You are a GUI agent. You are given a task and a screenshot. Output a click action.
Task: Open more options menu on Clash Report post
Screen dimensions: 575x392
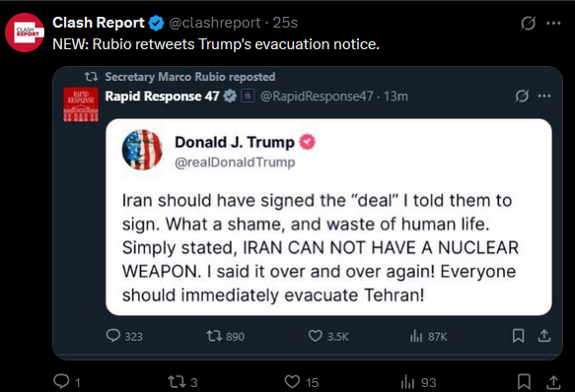[553, 23]
